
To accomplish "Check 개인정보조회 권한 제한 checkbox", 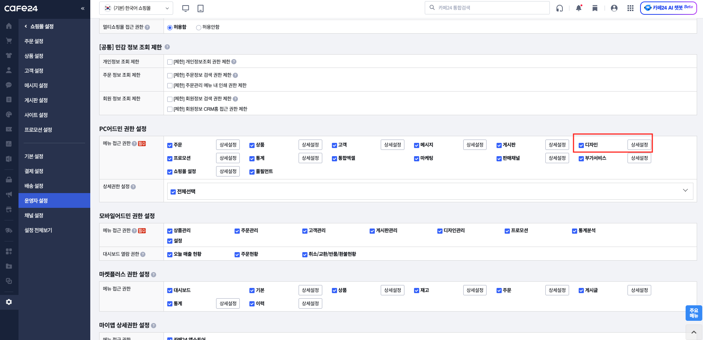I will pyautogui.click(x=170, y=62).
